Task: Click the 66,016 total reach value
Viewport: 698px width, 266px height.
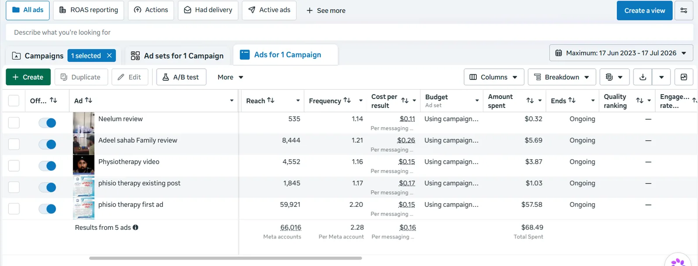Action: click(x=291, y=227)
